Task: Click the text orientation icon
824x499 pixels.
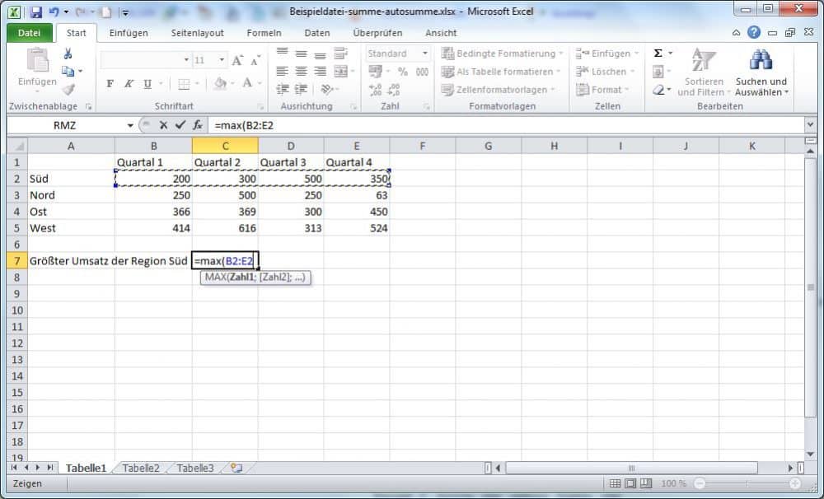Action: (x=327, y=89)
